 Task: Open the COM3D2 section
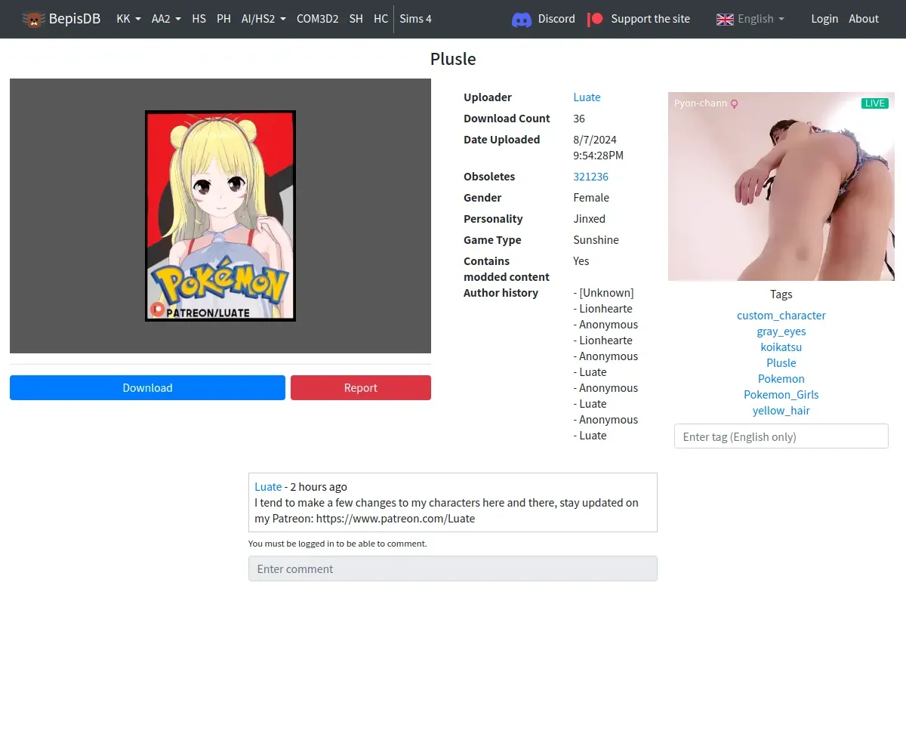pos(317,19)
